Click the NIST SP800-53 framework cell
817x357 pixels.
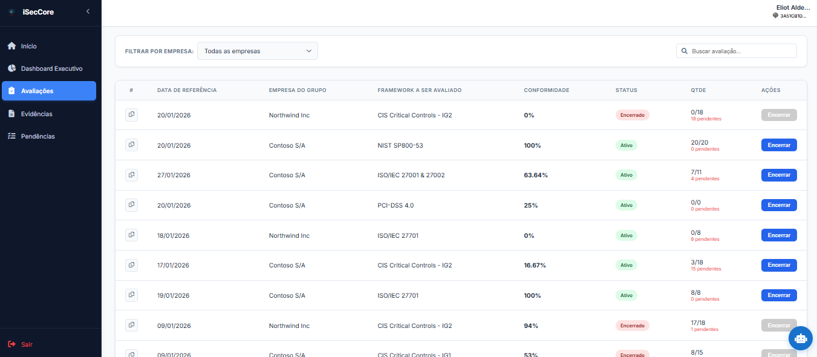tap(400, 145)
